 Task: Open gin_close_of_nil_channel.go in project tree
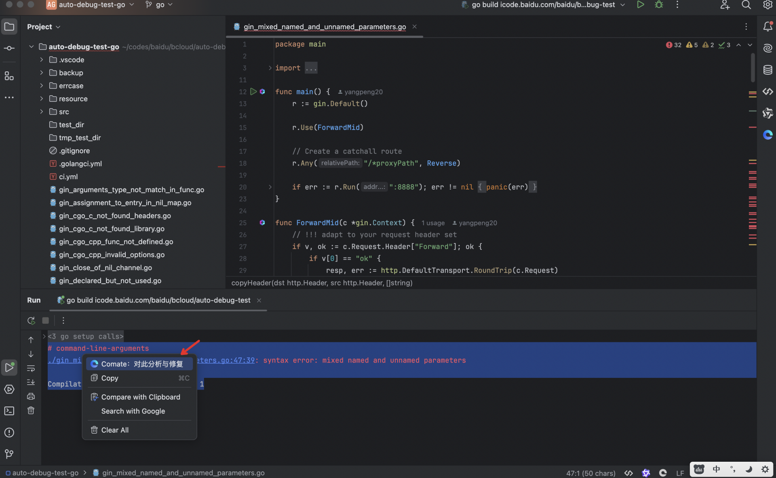click(x=105, y=268)
